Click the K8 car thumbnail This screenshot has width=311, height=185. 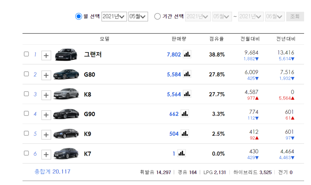66,94
